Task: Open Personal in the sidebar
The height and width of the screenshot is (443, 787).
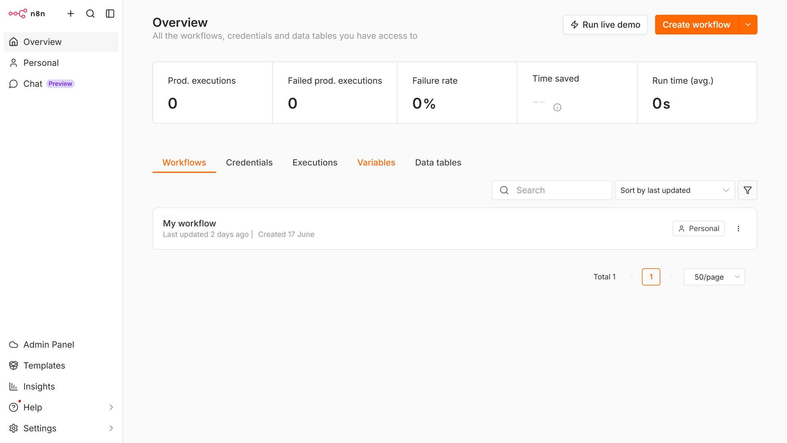Action: tap(61, 63)
